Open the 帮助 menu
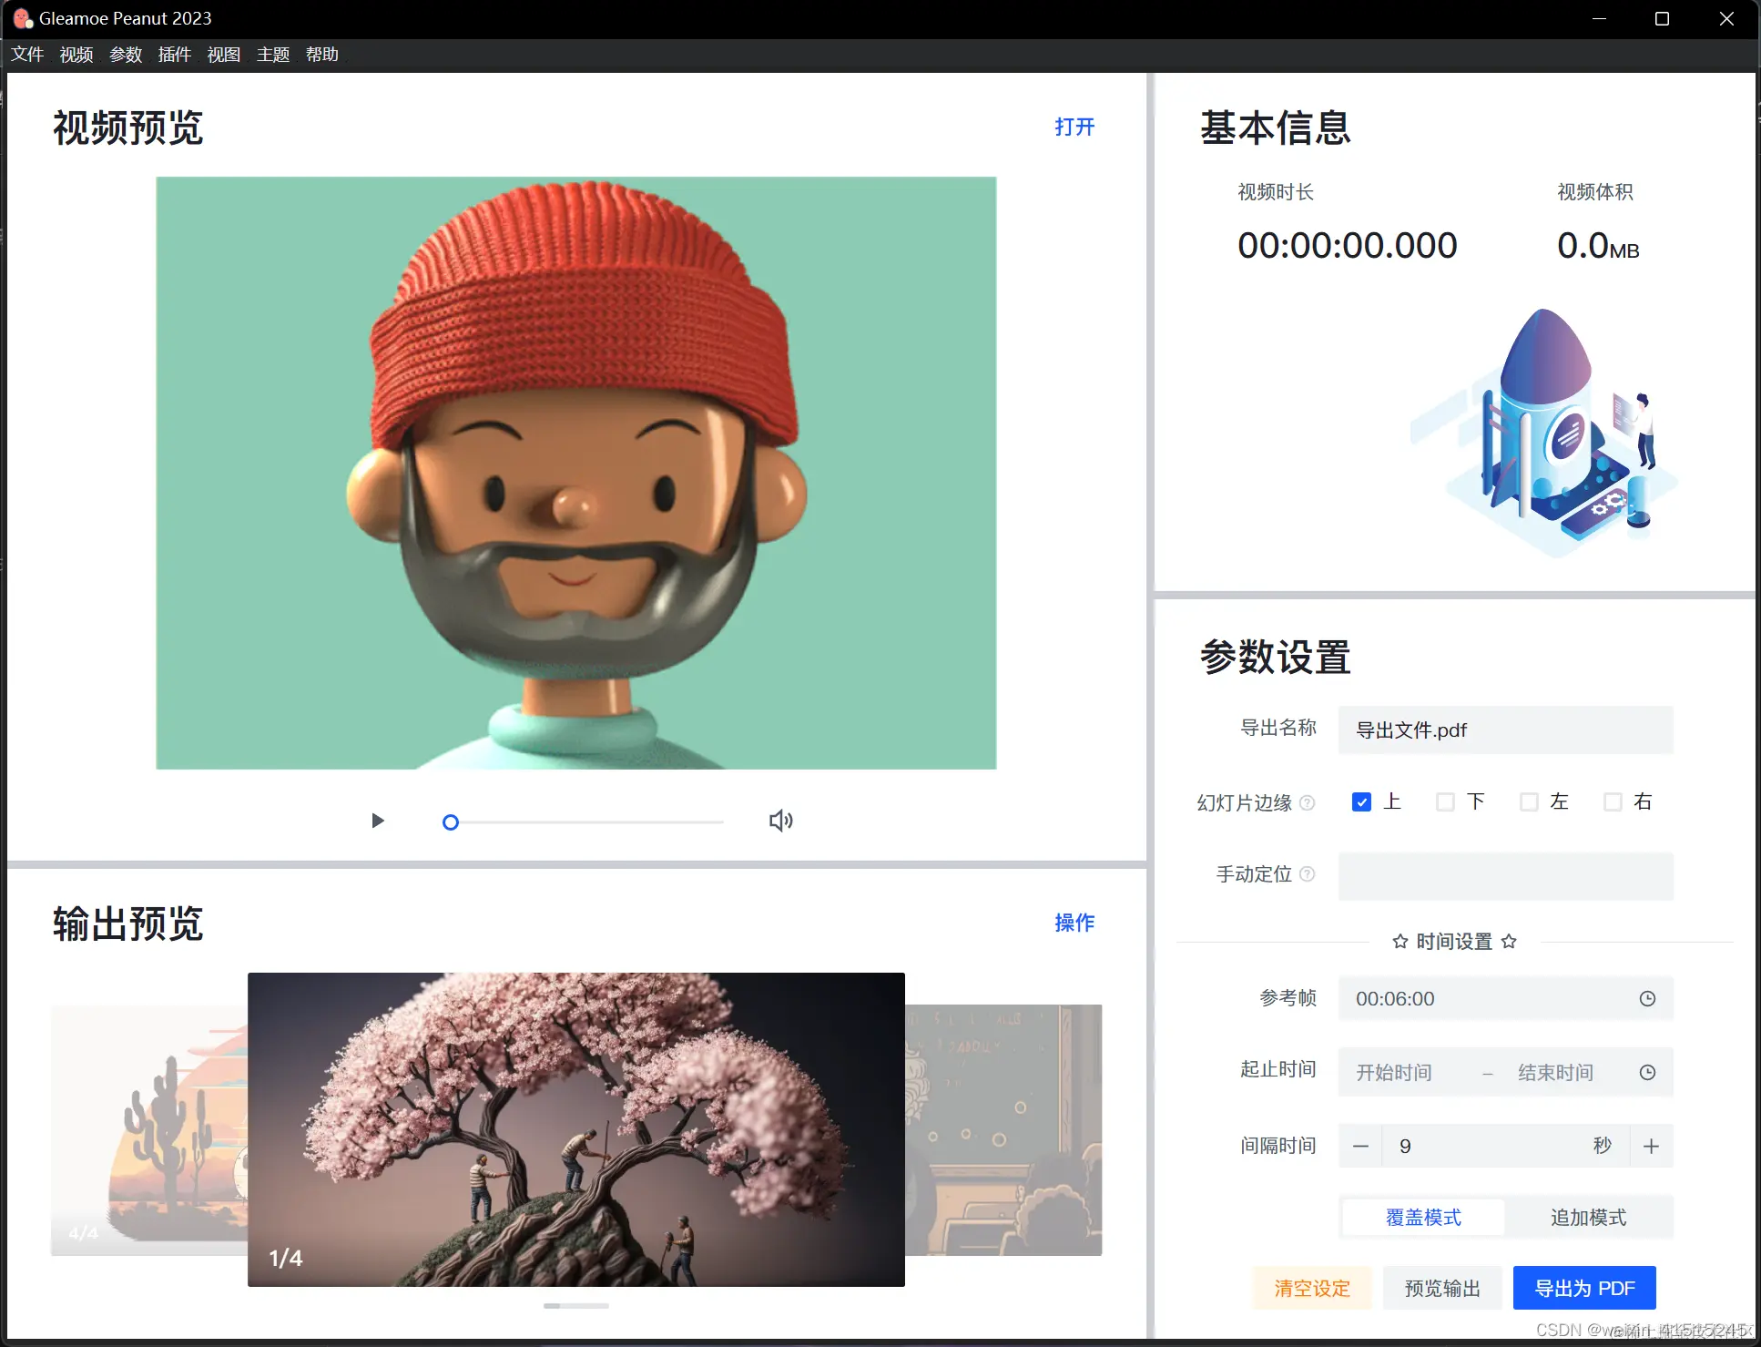Image resolution: width=1761 pixels, height=1347 pixels. click(x=321, y=55)
